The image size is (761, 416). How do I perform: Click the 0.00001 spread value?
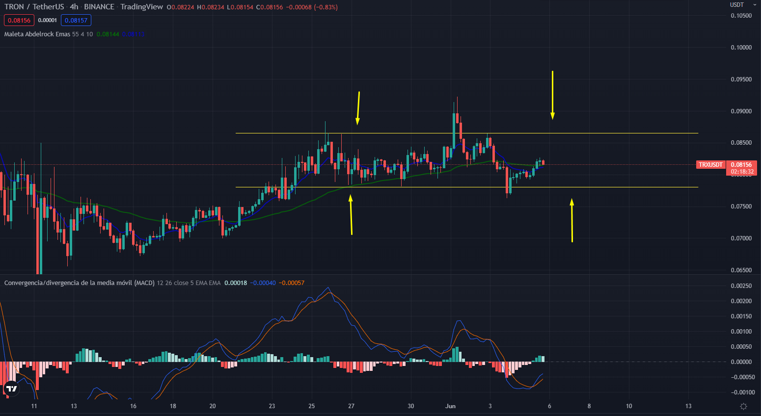48,20
